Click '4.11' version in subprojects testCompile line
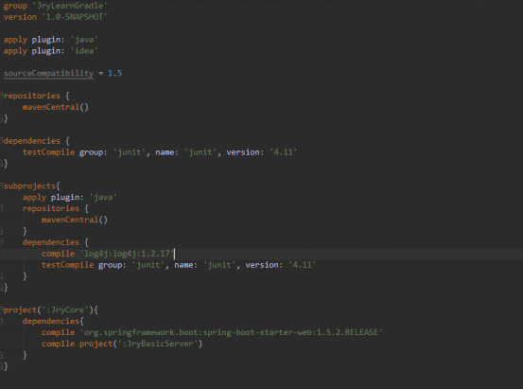 click(303, 265)
